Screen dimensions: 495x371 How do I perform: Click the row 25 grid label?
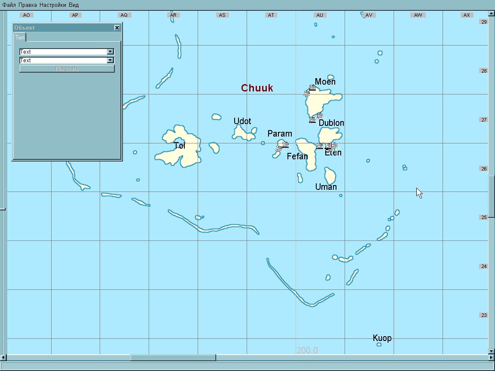tap(484, 217)
